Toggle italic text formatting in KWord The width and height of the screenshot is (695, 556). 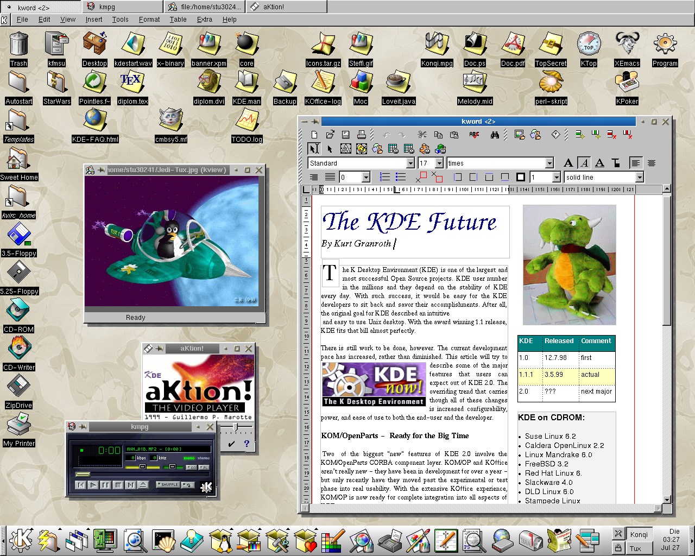point(584,163)
